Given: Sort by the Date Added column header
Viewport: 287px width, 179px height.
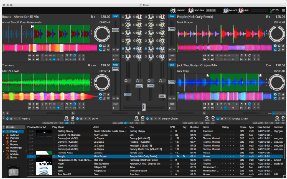Looking at the screenshot, I should tap(263, 127).
